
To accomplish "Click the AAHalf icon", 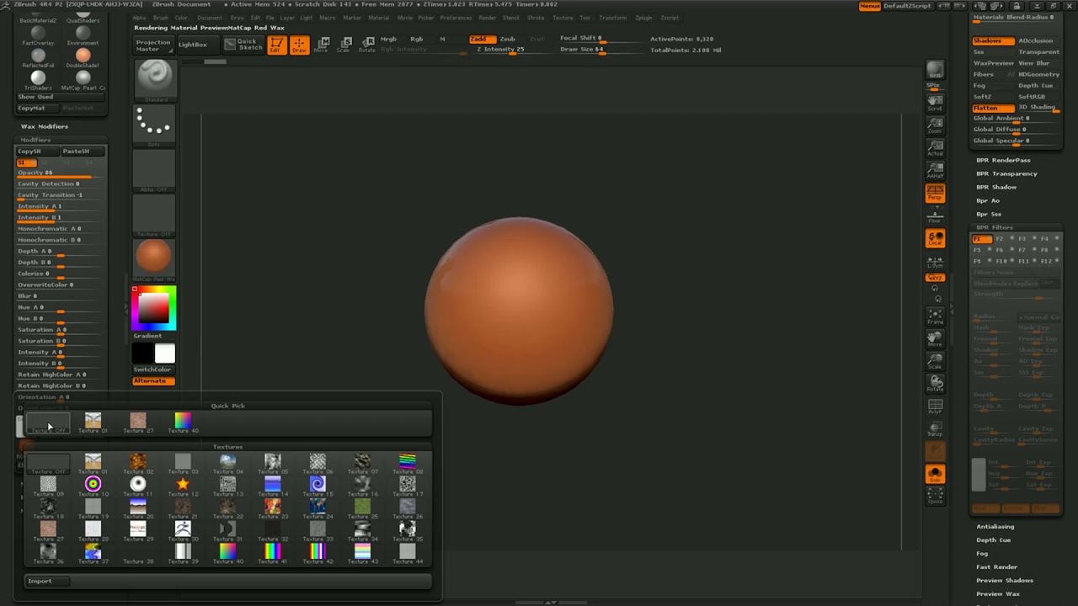I will 935,170.
